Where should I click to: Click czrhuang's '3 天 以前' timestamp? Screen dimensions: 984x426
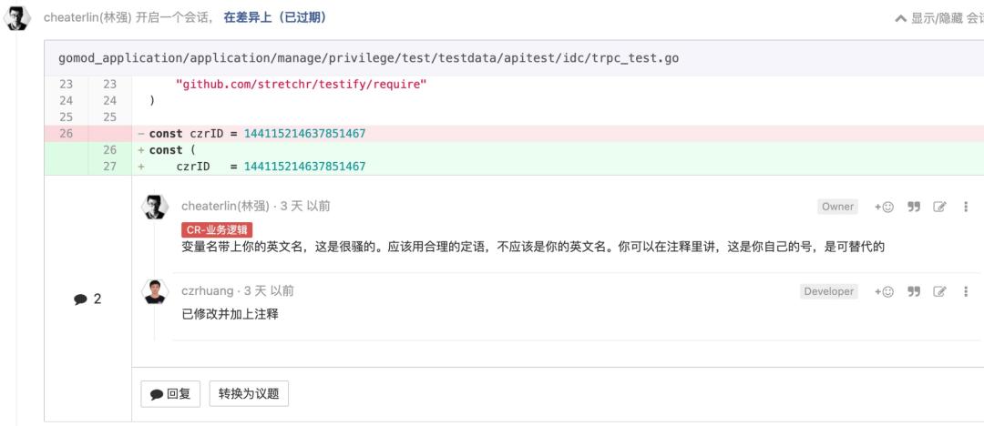(269, 291)
